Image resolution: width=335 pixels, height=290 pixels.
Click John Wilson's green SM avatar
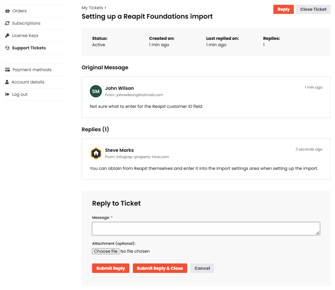click(x=96, y=91)
